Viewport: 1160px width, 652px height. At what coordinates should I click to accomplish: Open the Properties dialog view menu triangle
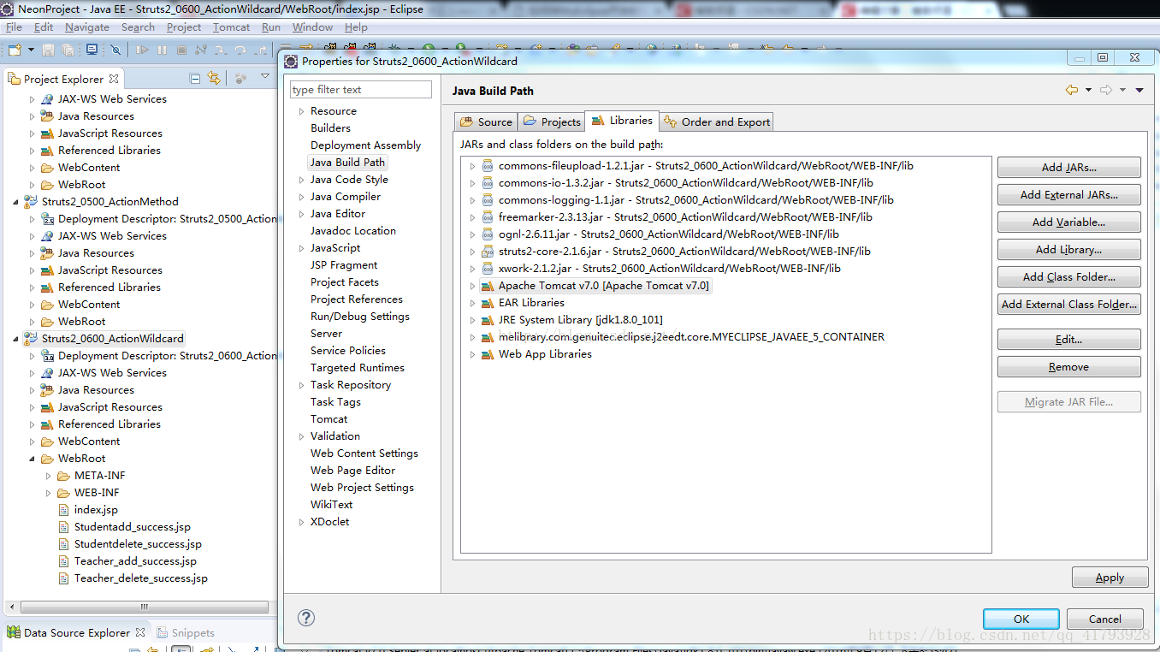(x=1139, y=90)
